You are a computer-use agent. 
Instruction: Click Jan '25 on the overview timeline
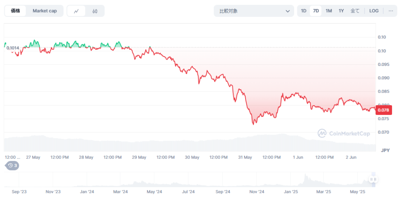point(291,192)
